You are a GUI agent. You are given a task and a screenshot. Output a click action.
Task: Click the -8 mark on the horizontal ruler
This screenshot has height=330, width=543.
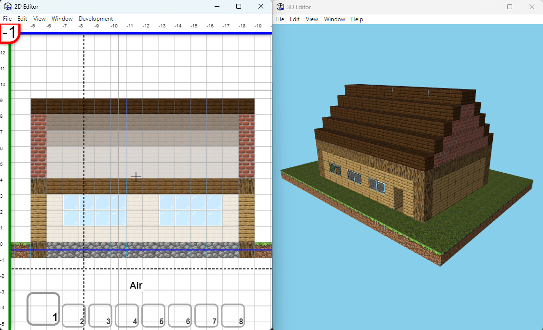[81, 25]
